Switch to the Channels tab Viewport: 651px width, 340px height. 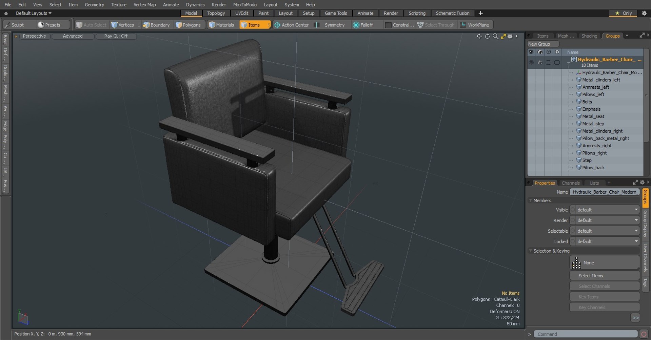tap(571, 183)
